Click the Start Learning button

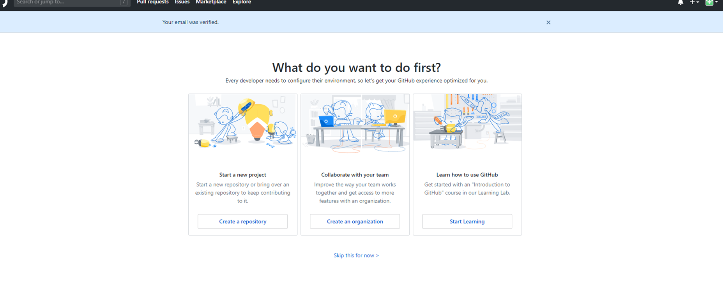(467, 221)
